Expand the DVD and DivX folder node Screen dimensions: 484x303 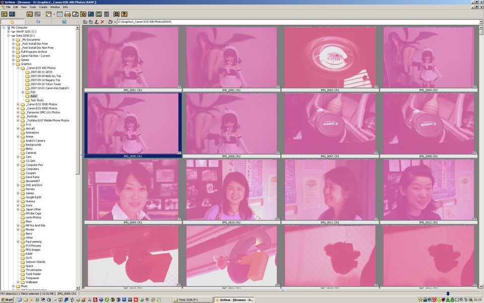(18, 185)
